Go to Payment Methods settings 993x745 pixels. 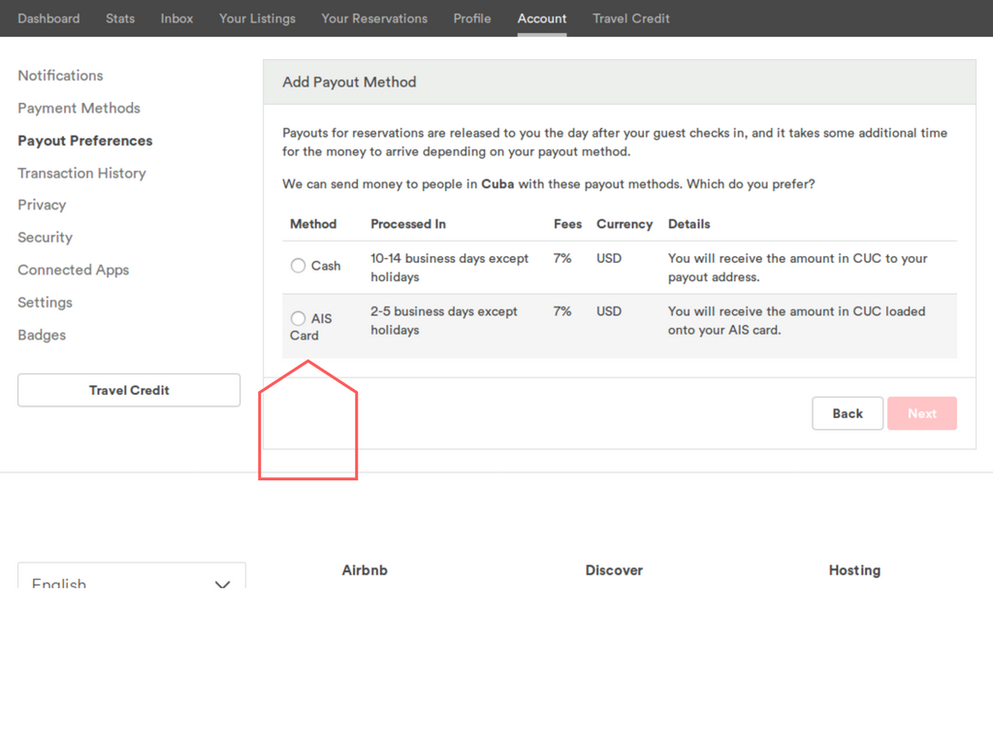tap(79, 108)
